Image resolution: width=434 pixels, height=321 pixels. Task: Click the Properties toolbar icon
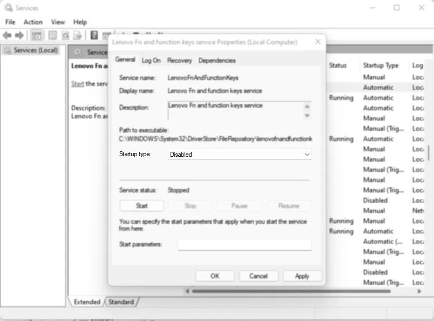click(52, 35)
